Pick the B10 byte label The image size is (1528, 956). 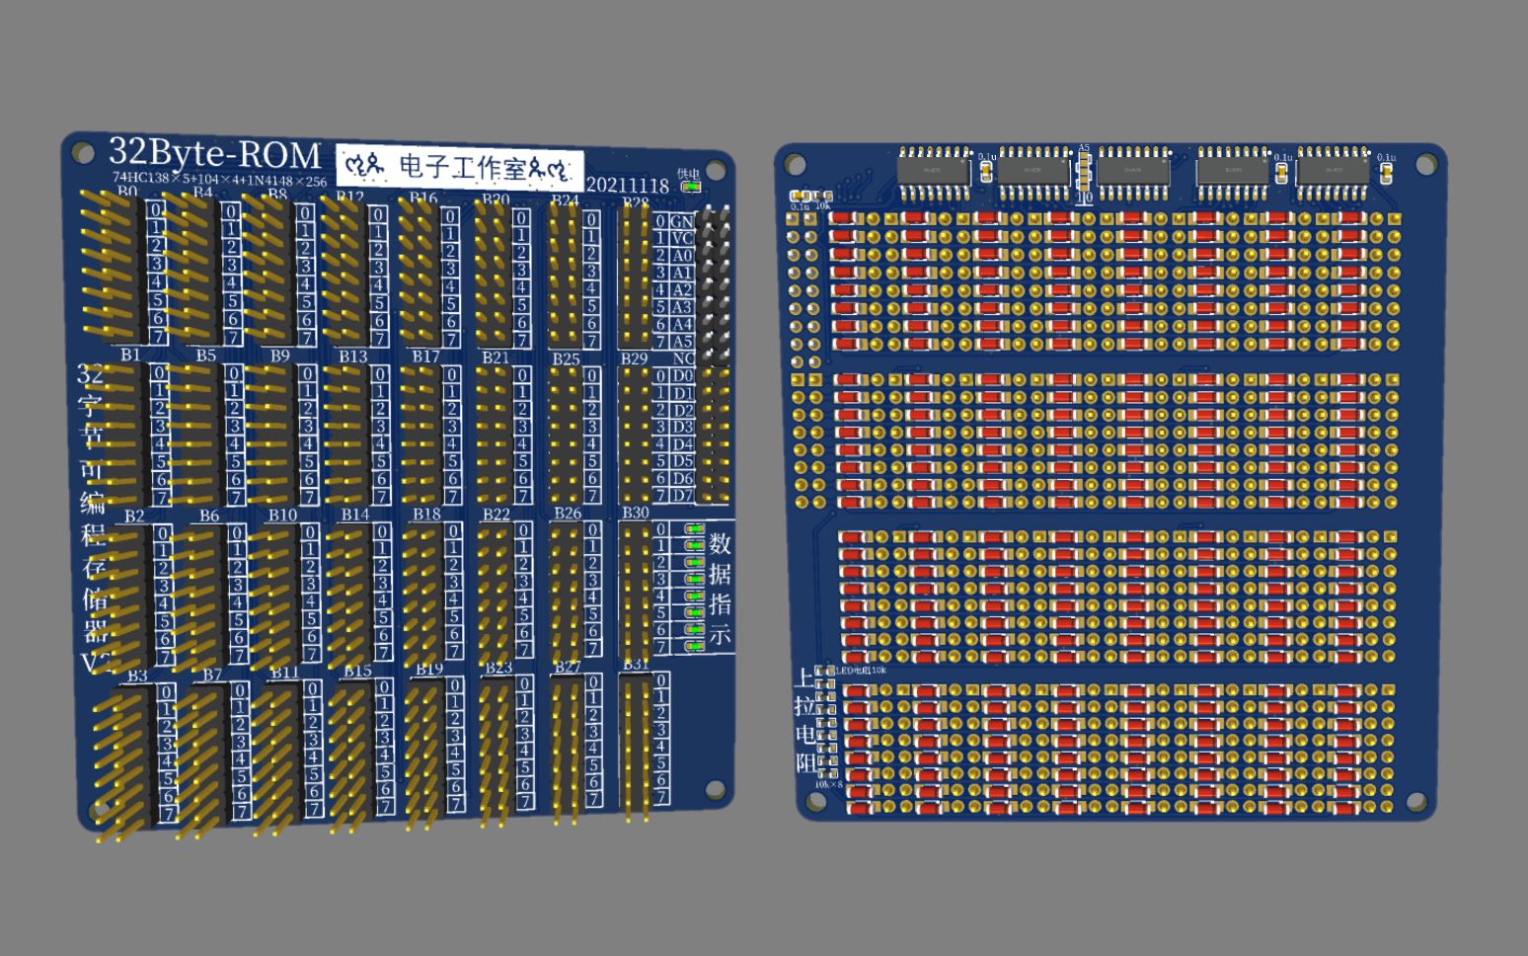[282, 515]
